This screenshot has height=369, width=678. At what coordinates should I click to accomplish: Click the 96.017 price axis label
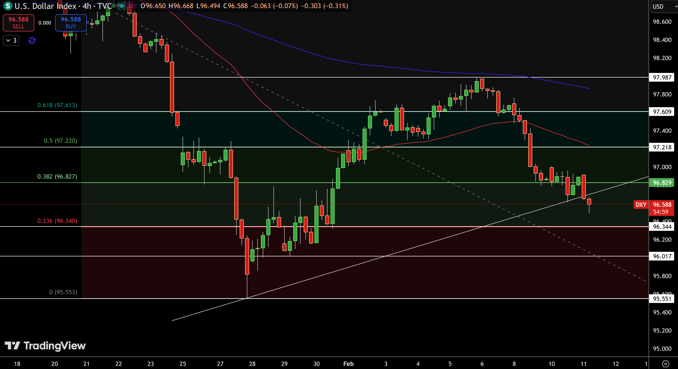pos(662,256)
